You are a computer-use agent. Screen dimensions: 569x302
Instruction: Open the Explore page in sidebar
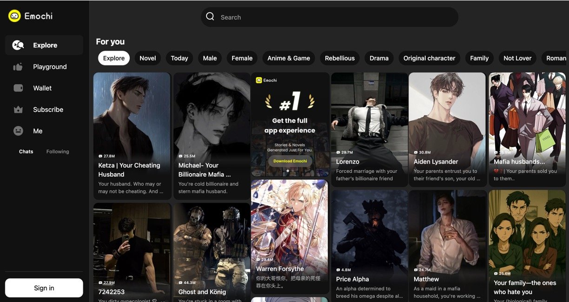[44, 45]
